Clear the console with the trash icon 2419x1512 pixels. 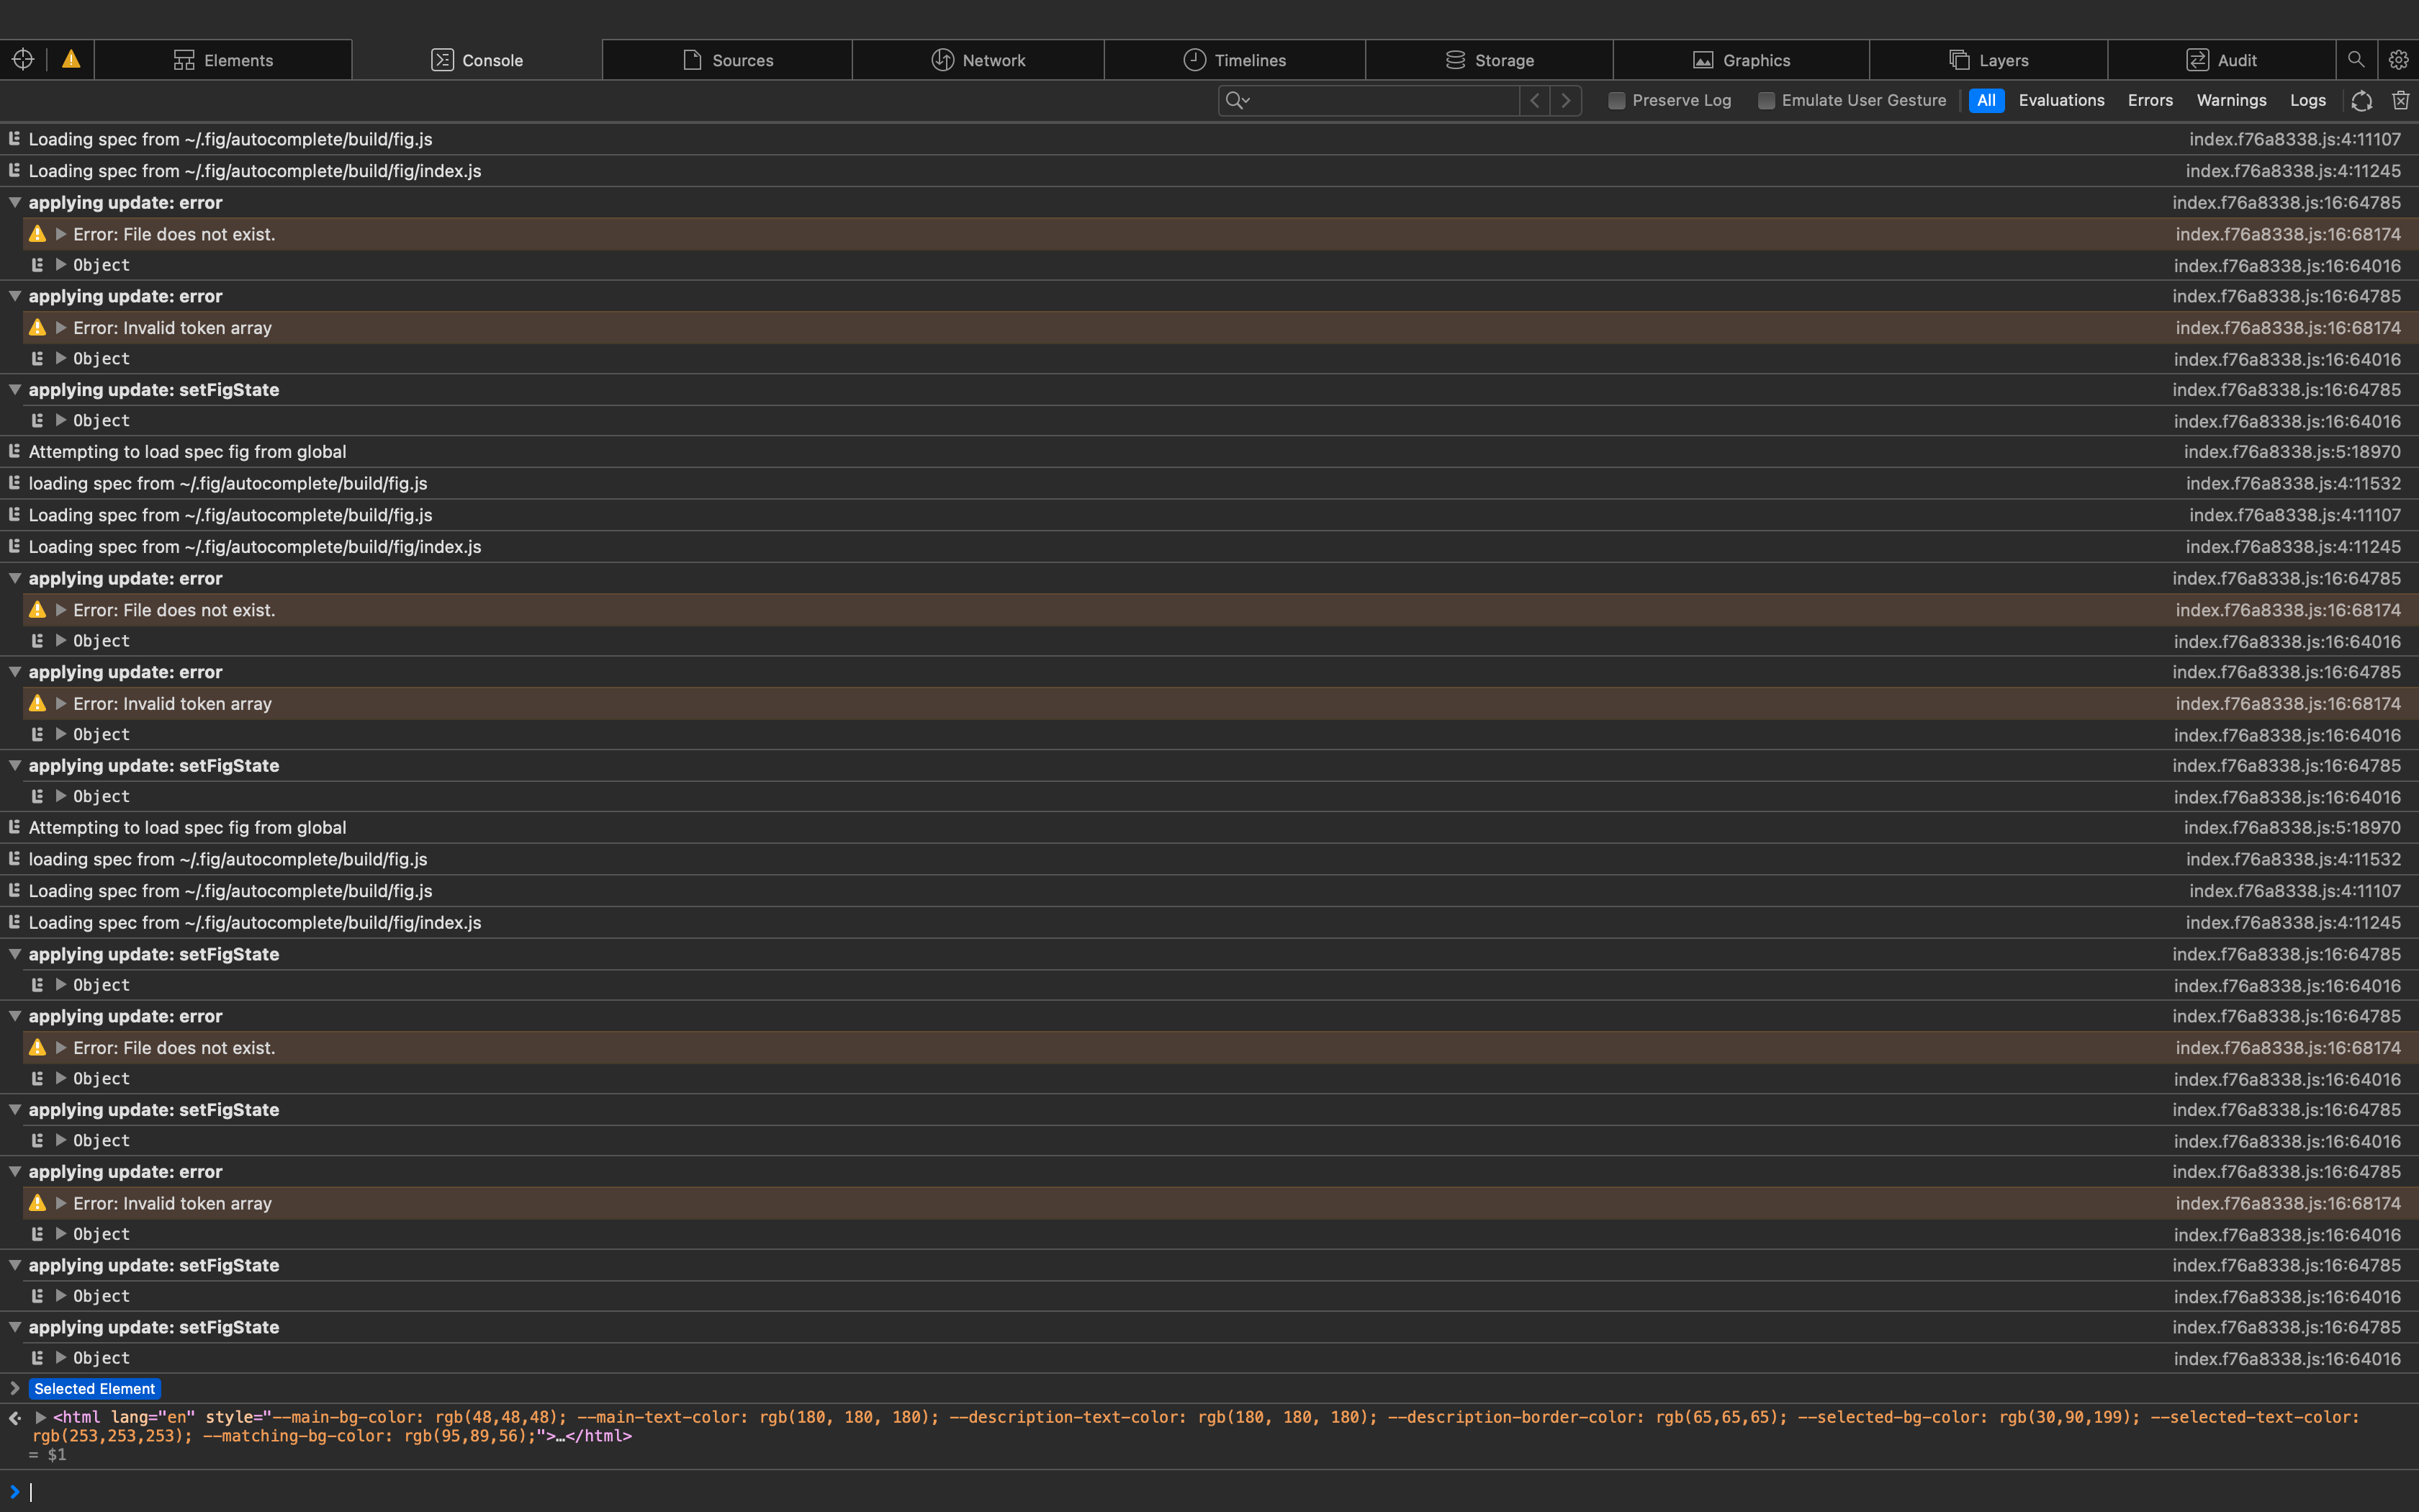(2401, 100)
